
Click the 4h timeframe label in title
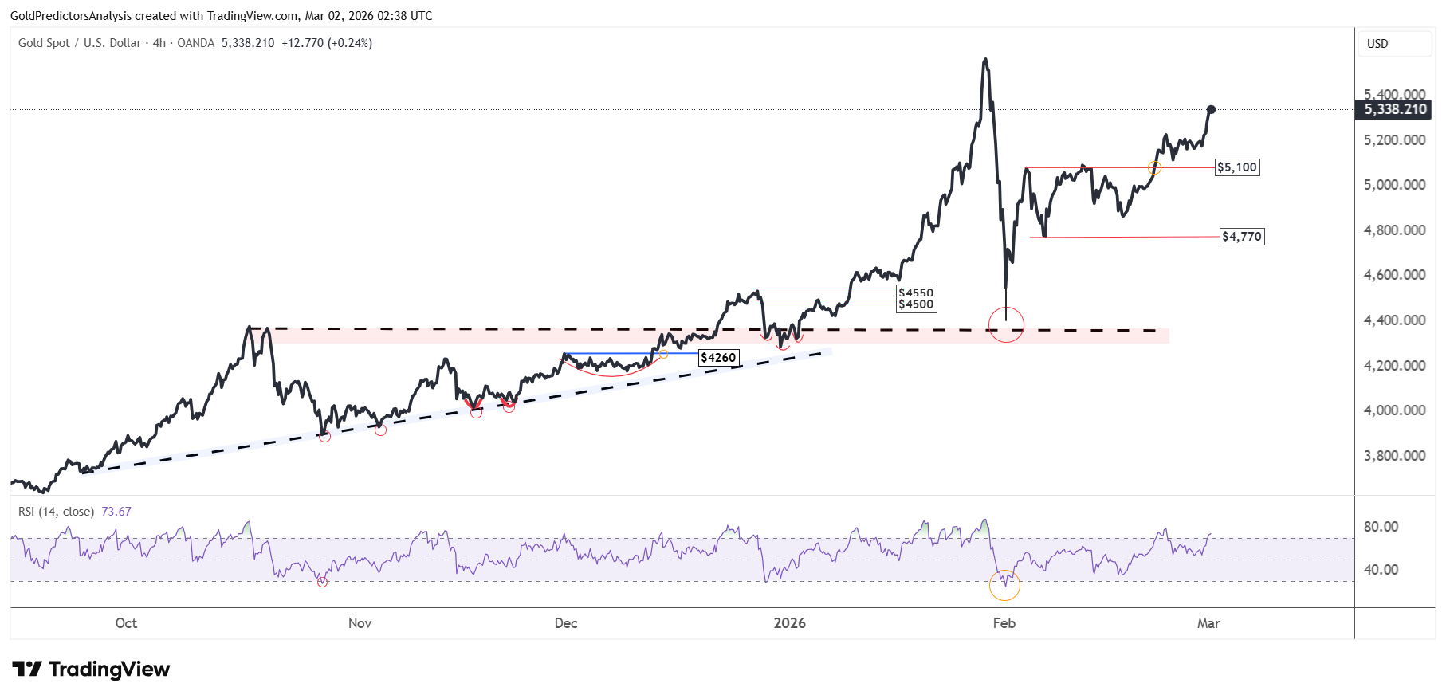click(x=159, y=43)
